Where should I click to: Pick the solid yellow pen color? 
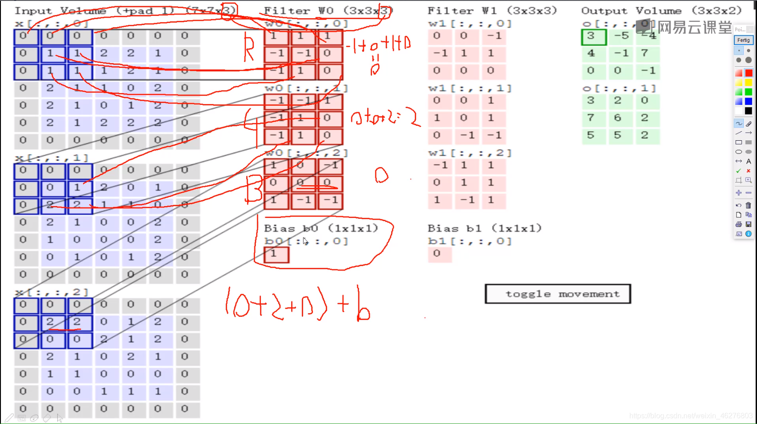click(748, 83)
